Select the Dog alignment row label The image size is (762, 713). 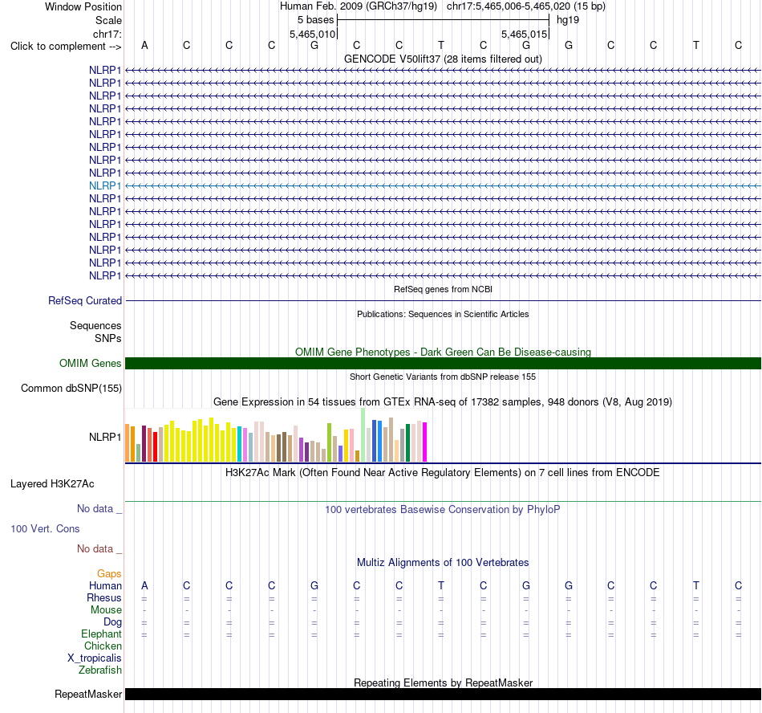coord(112,622)
